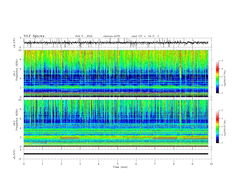Click the time axis tick label "7"
This screenshot has height=184, width=238.
pyautogui.click(x=155, y=164)
